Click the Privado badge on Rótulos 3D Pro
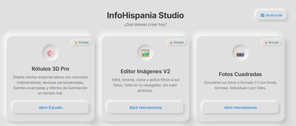The image size is (296, 126). click(x=82, y=42)
